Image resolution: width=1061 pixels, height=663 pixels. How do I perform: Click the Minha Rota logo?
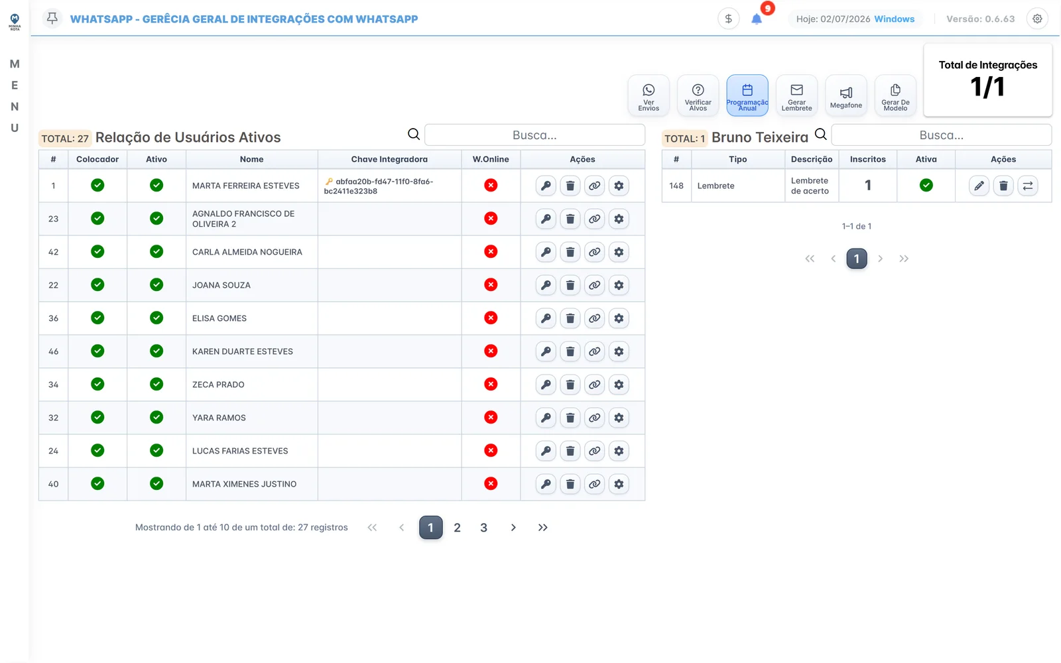[x=15, y=22]
